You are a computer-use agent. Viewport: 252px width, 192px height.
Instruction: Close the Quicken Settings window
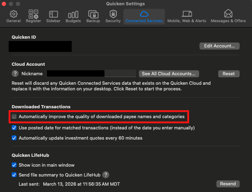click(4, 4)
